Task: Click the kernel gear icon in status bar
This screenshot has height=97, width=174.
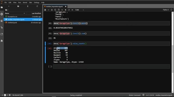Action: pyautogui.click(x=10, y=95)
